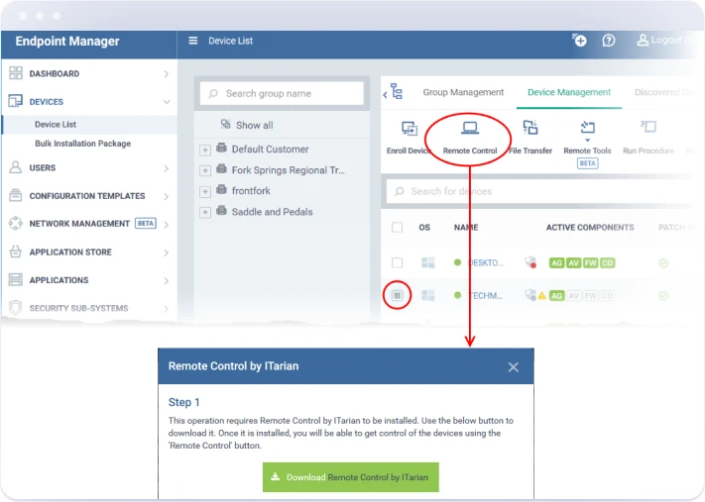Click the hamburger menu icon beside Device List
Viewport: 705px width, 502px height.
pyautogui.click(x=193, y=41)
